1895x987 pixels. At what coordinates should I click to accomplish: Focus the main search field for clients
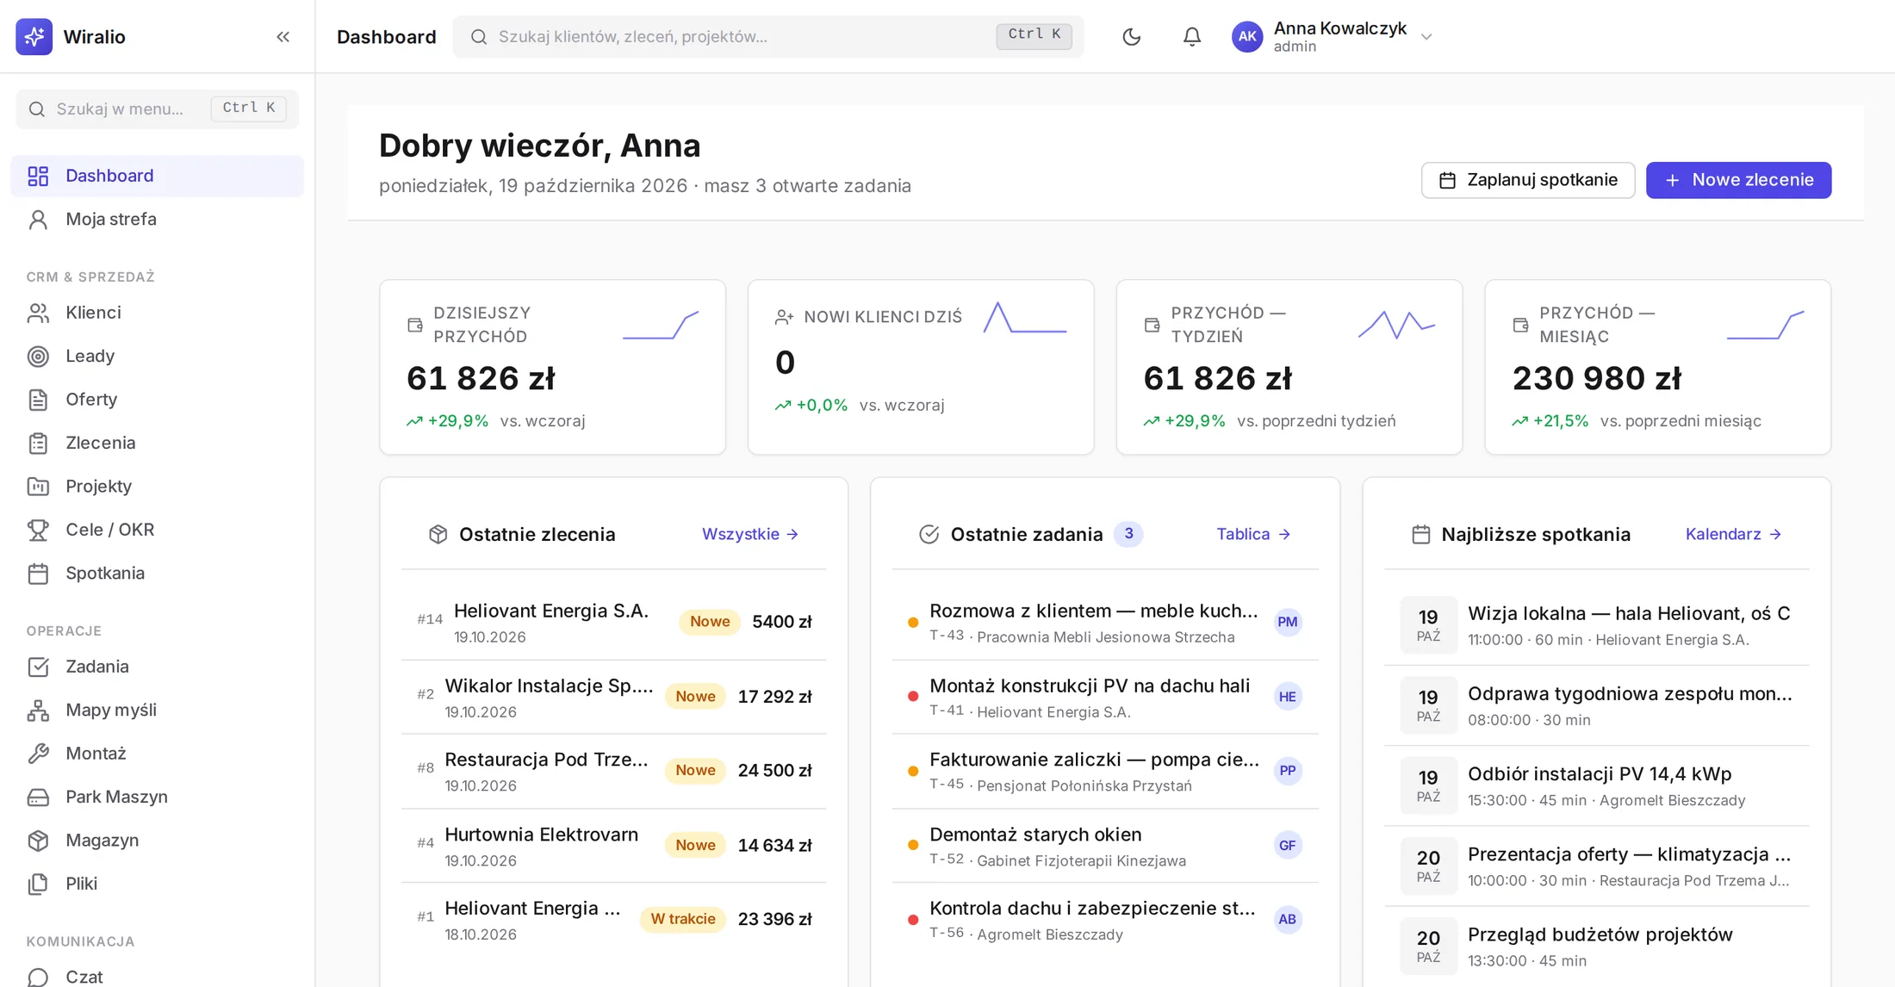click(x=767, y=36)
